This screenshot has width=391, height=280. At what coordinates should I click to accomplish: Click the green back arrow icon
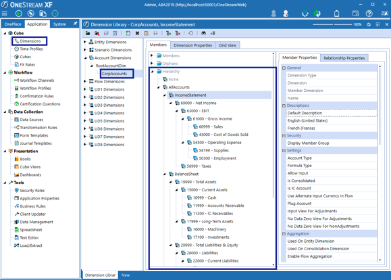(19, 14)
